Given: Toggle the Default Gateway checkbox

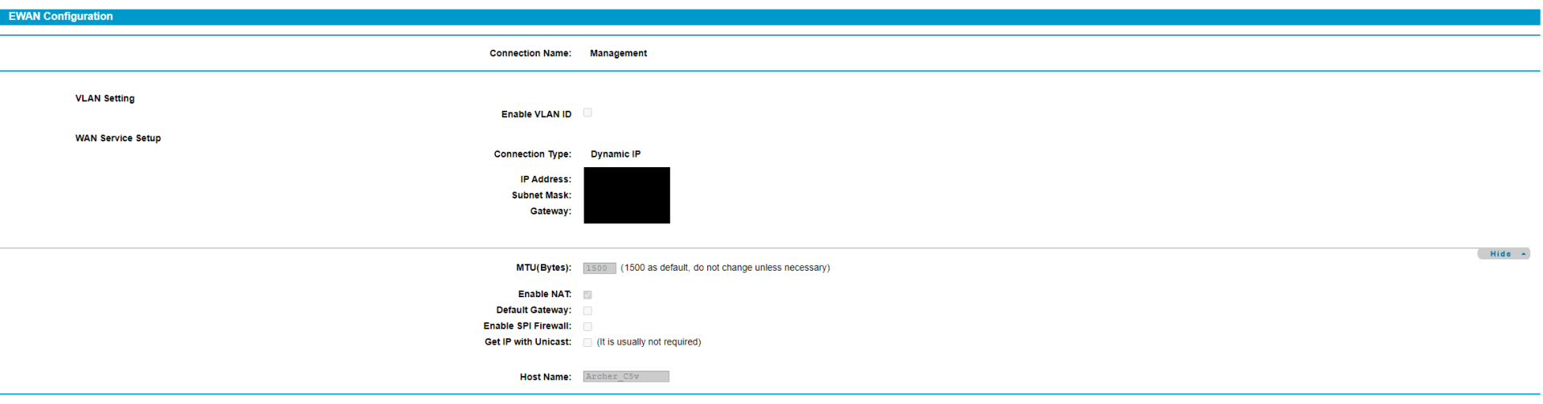Looking at the screenshot, I should pyautogui.click(x=587, y=311).
